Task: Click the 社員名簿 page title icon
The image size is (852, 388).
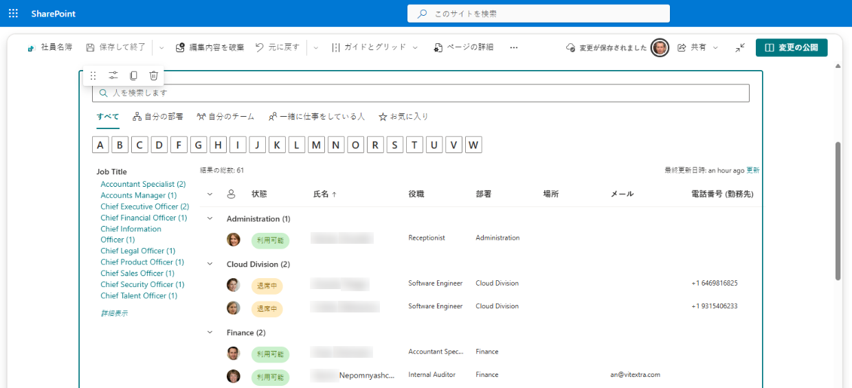Action: (x=31, y=48)
